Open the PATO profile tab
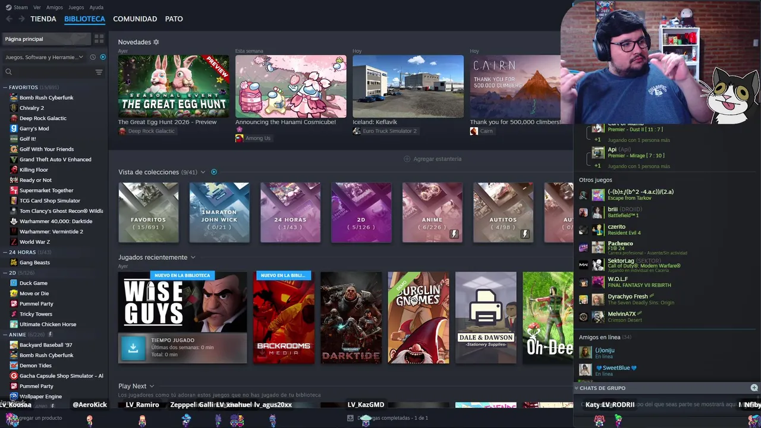 click(x=174, y=19)
